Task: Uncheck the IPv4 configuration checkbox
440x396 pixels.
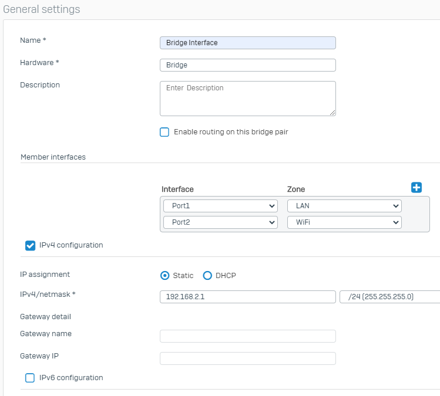Action: 30,245
